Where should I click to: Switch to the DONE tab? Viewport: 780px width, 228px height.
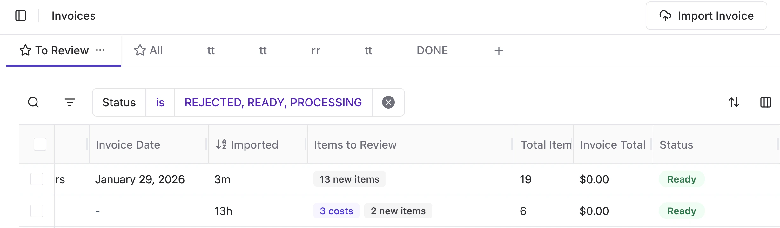point(432,50)
